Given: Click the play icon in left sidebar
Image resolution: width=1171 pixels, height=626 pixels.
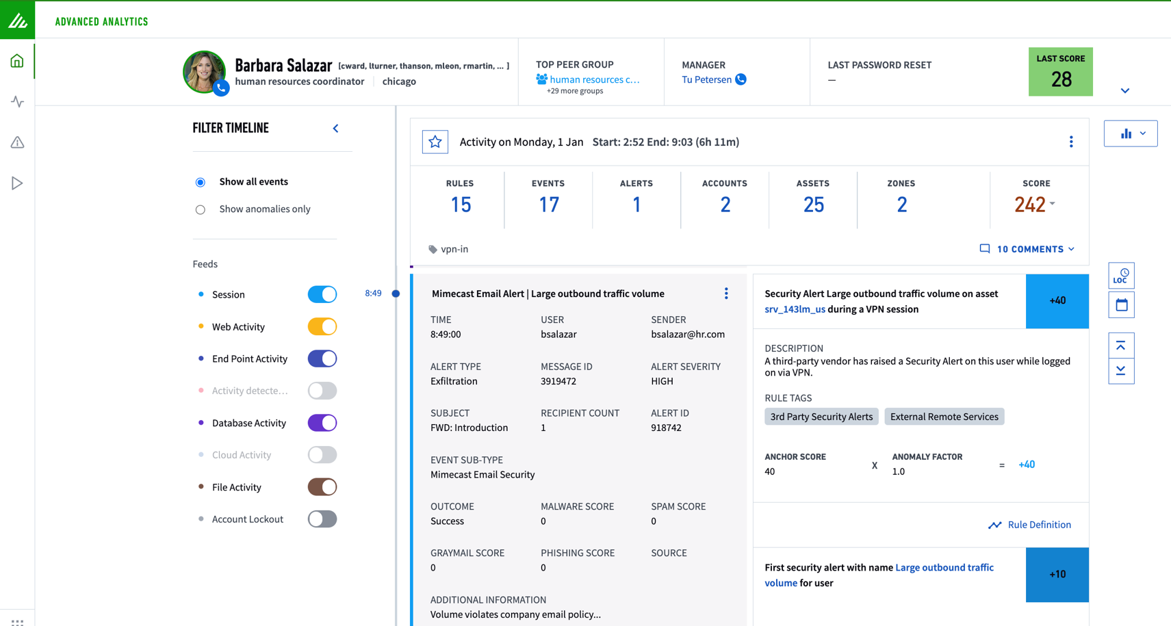Looking at the screenshot, I should pos(17,183).
